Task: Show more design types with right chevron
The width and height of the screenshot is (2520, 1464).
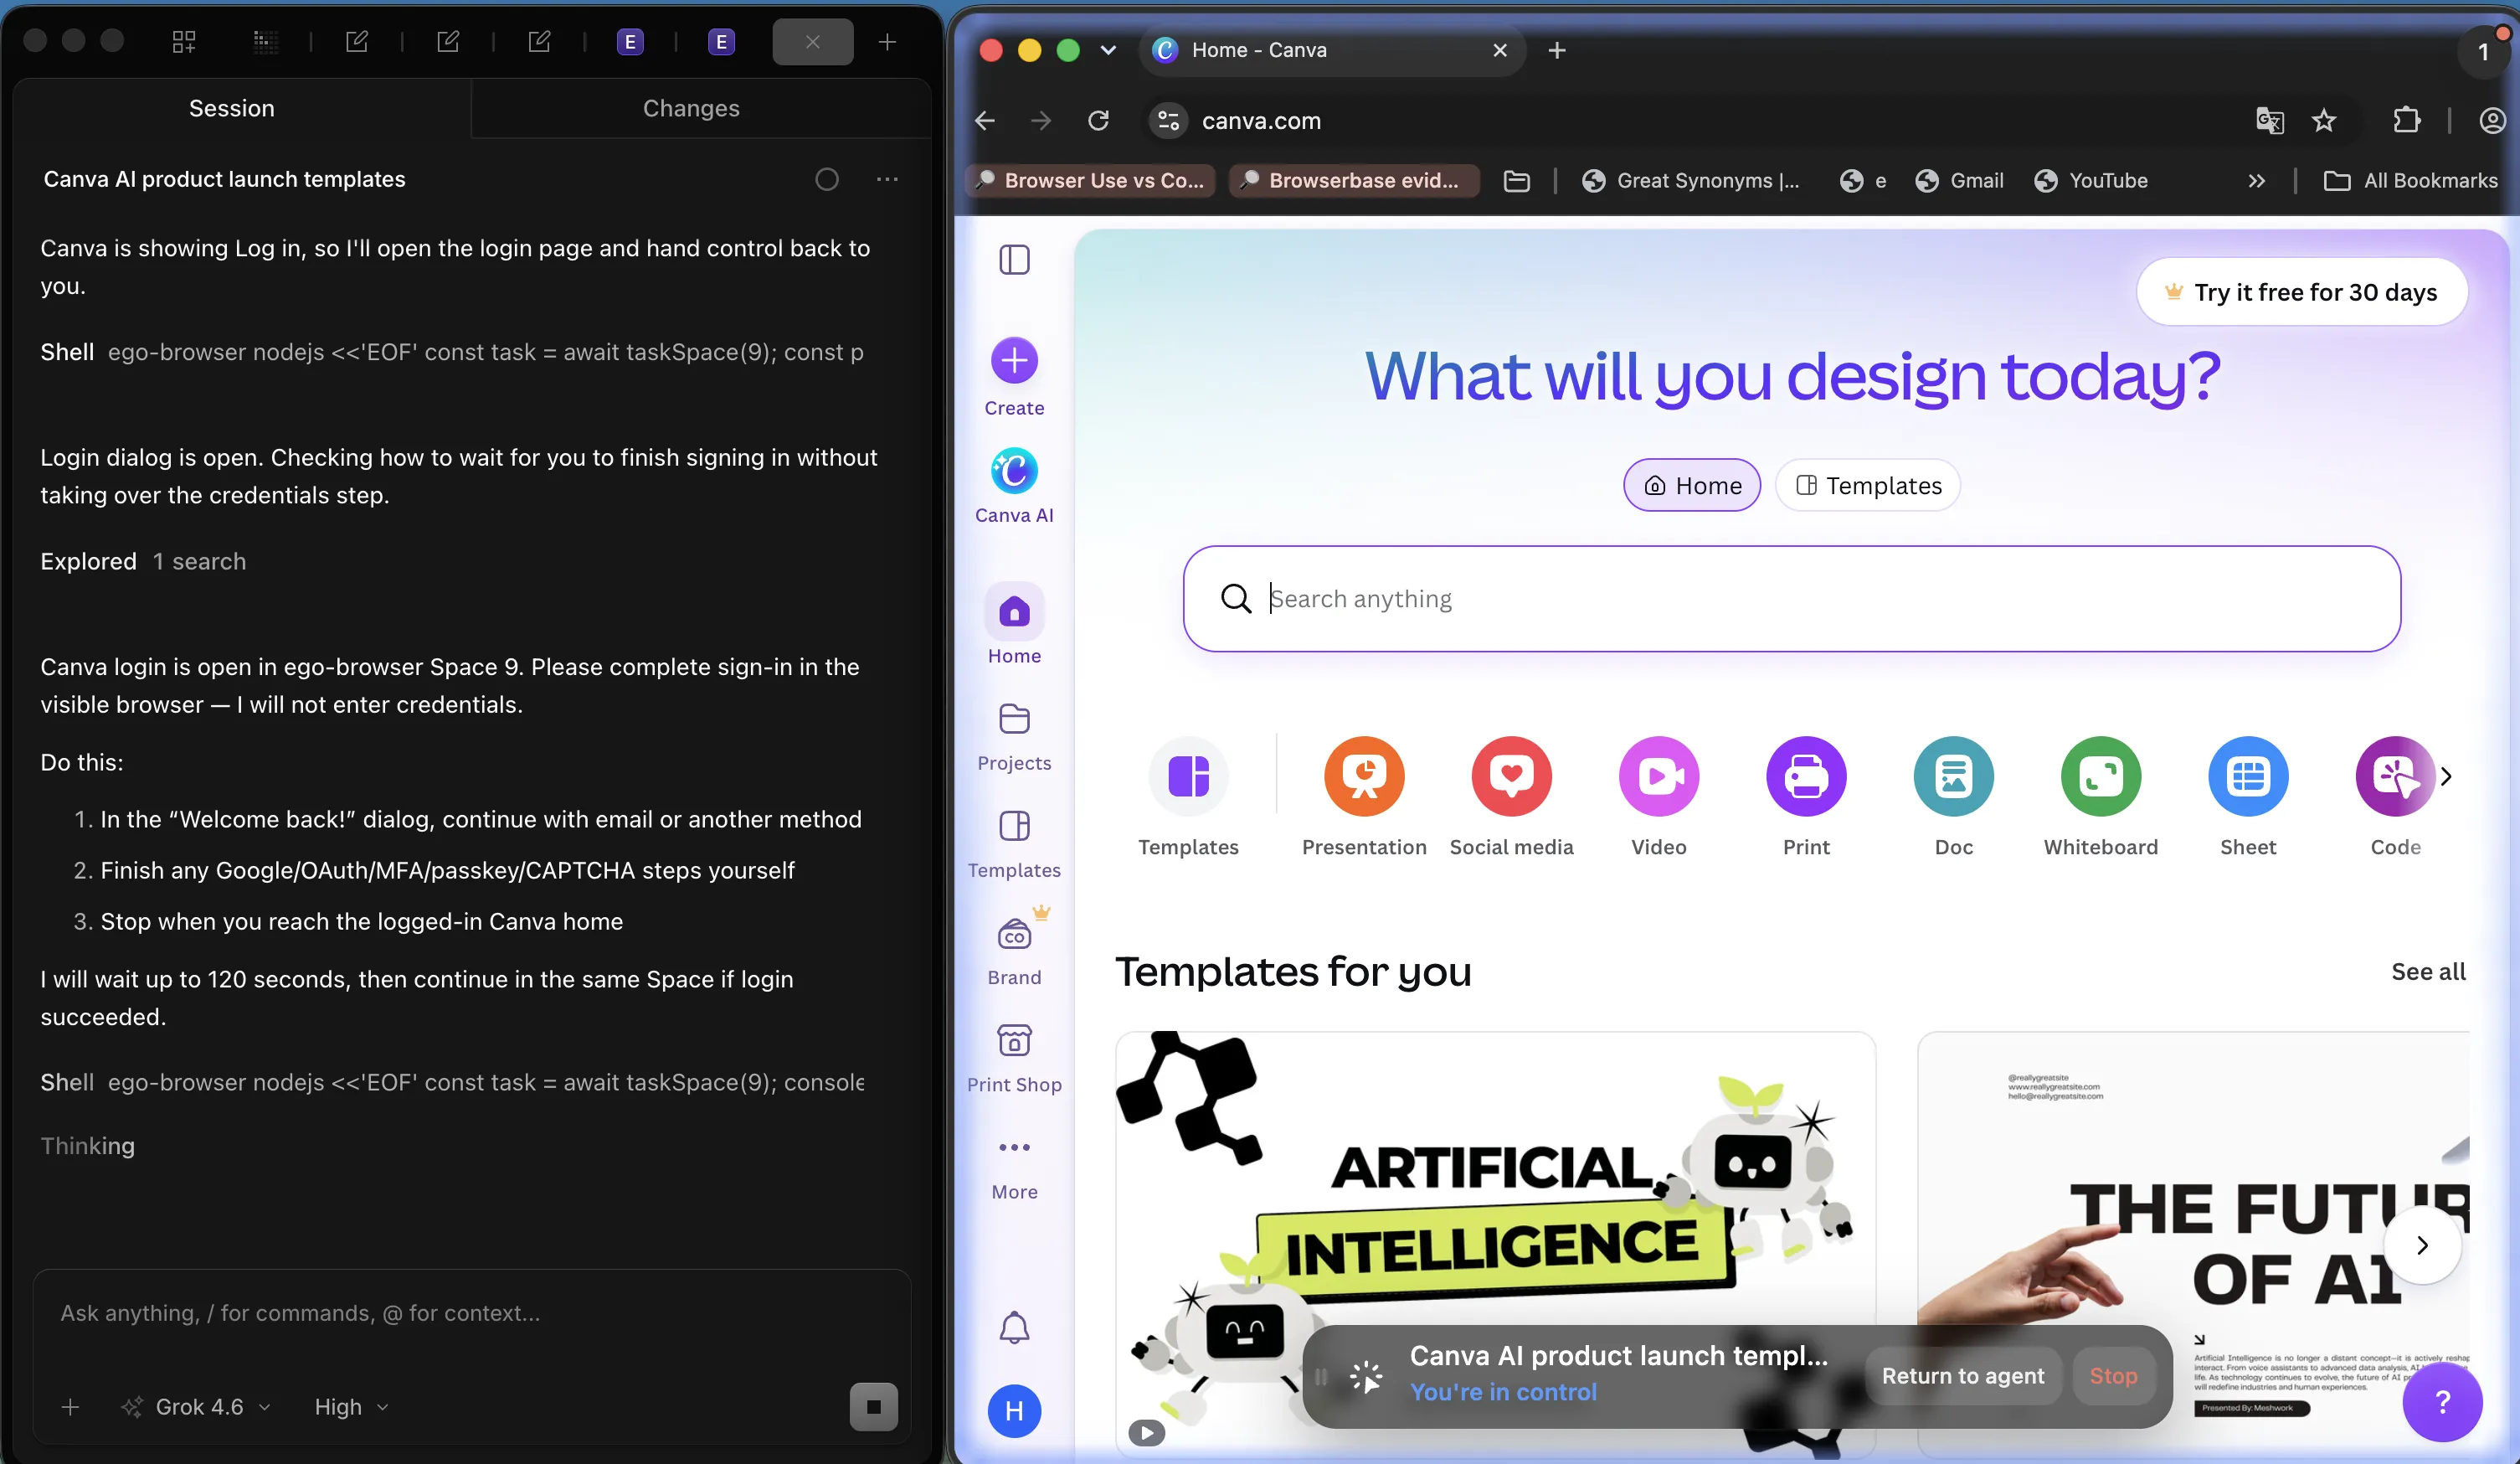Action: click(x=2446, y=776)
